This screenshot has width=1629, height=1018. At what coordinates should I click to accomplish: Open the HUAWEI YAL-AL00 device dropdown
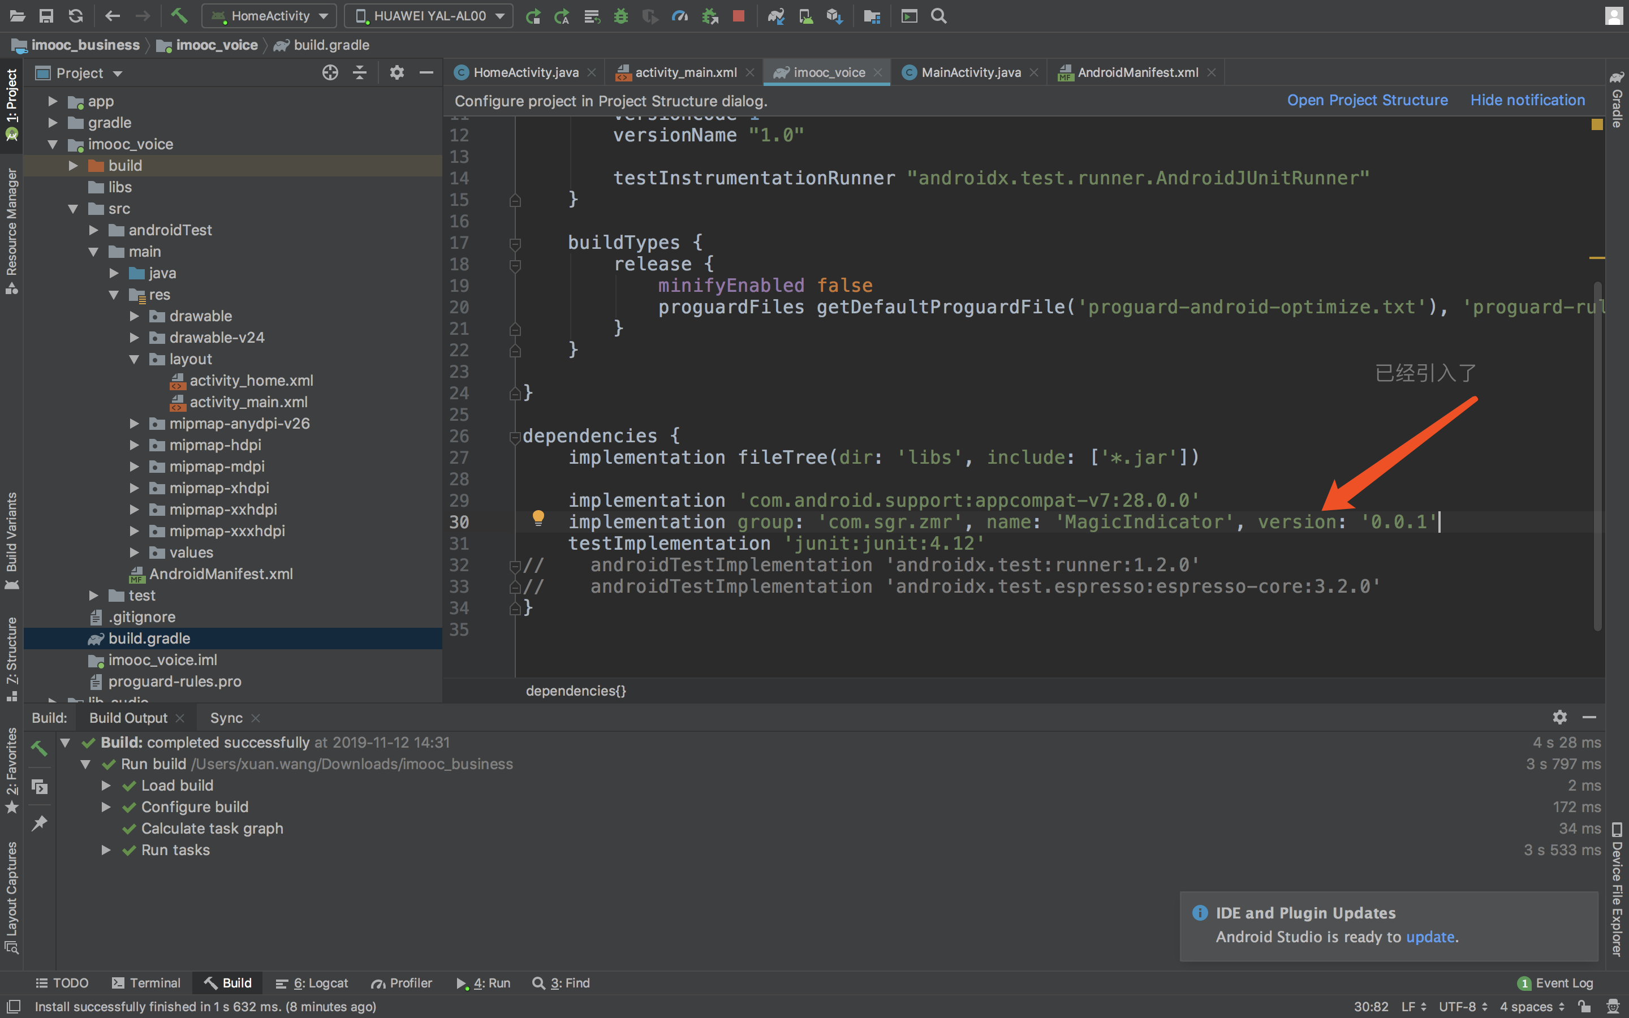tap(429, 15)
